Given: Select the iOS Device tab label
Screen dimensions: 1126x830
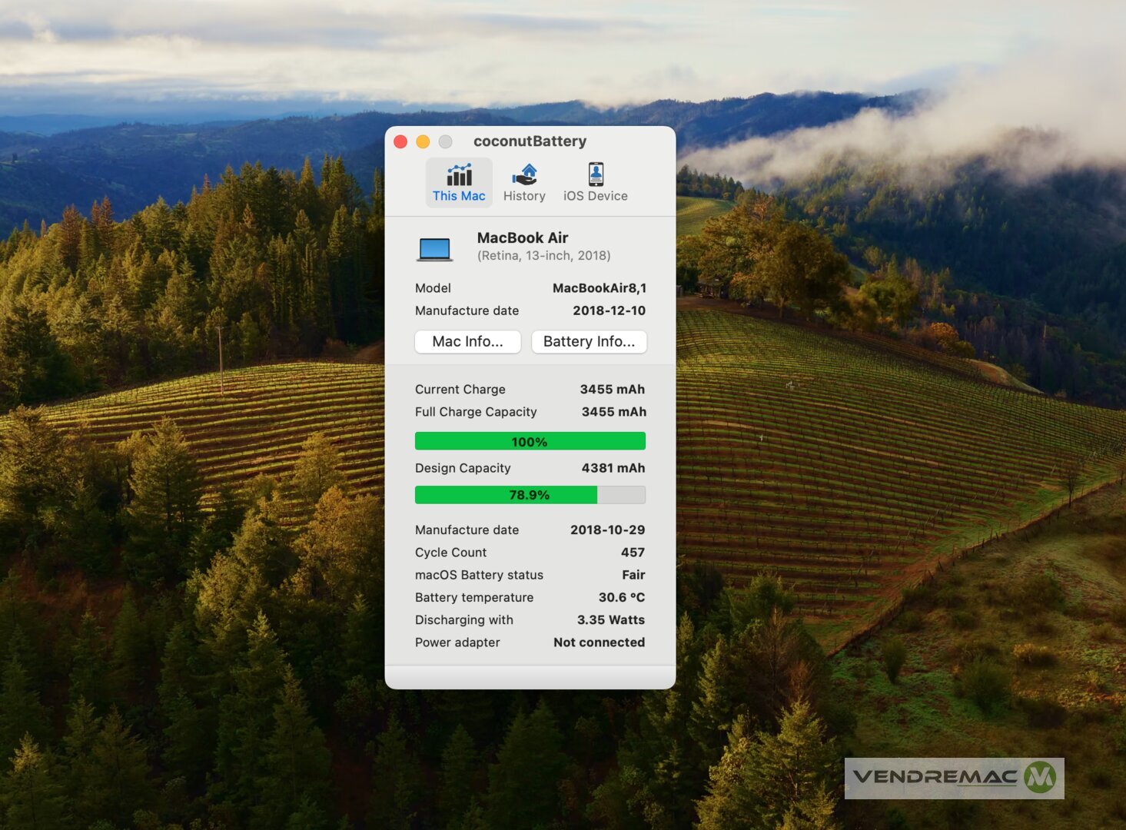Looking at the screenshot, I should 596,196.
